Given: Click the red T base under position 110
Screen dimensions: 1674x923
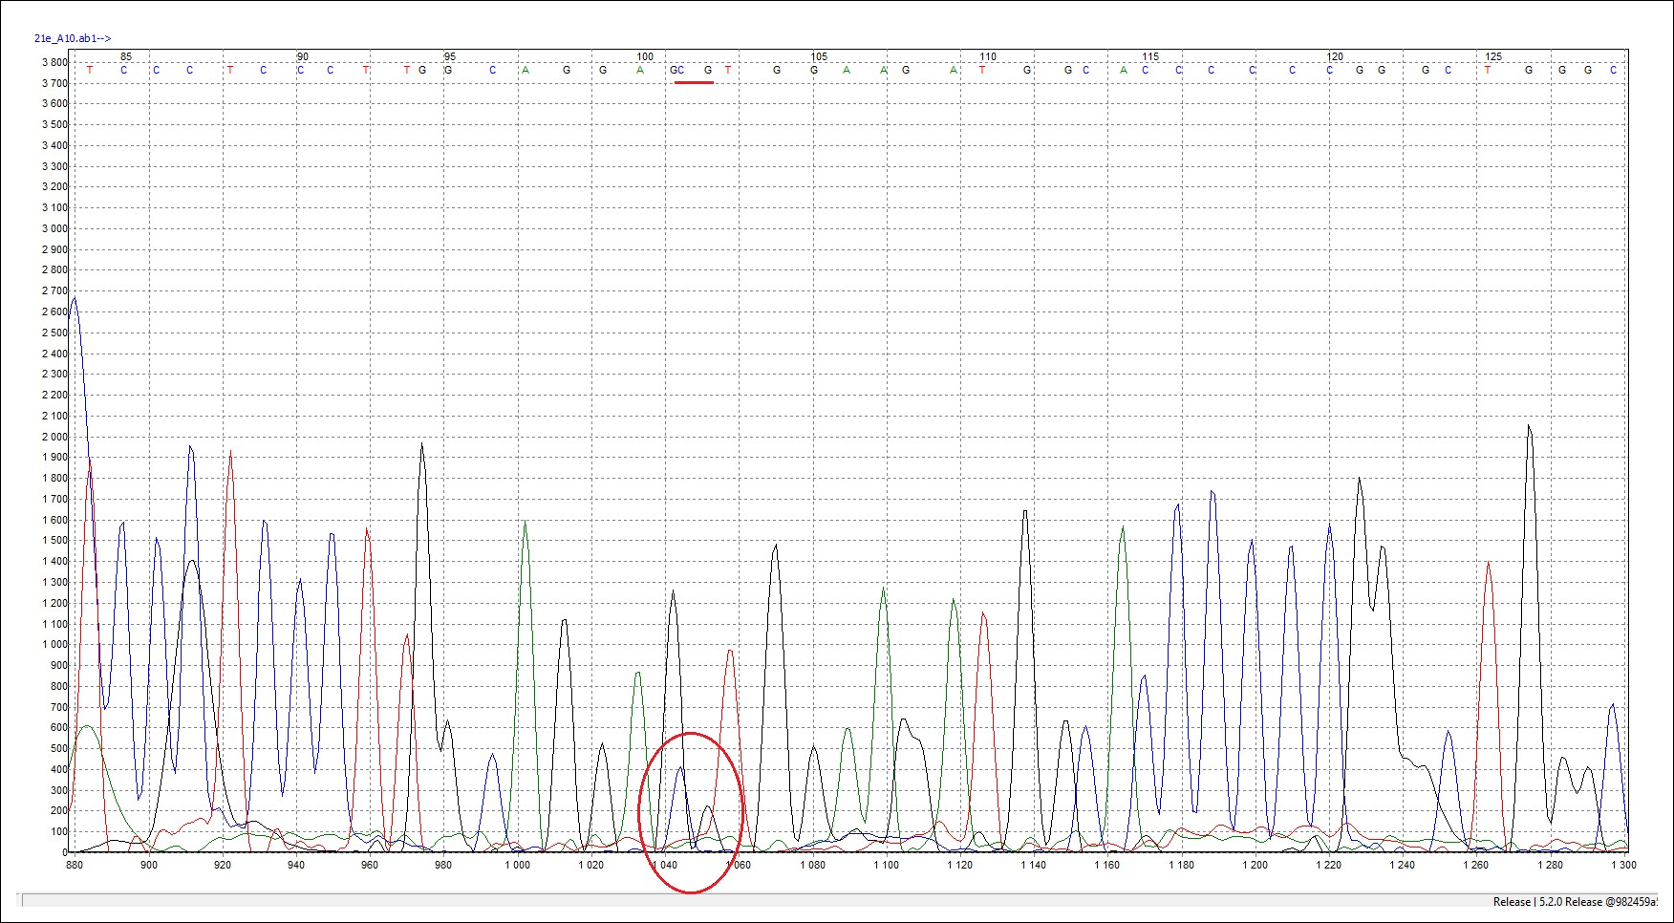Looking at the screenshot, I should (x=982, y=70).
